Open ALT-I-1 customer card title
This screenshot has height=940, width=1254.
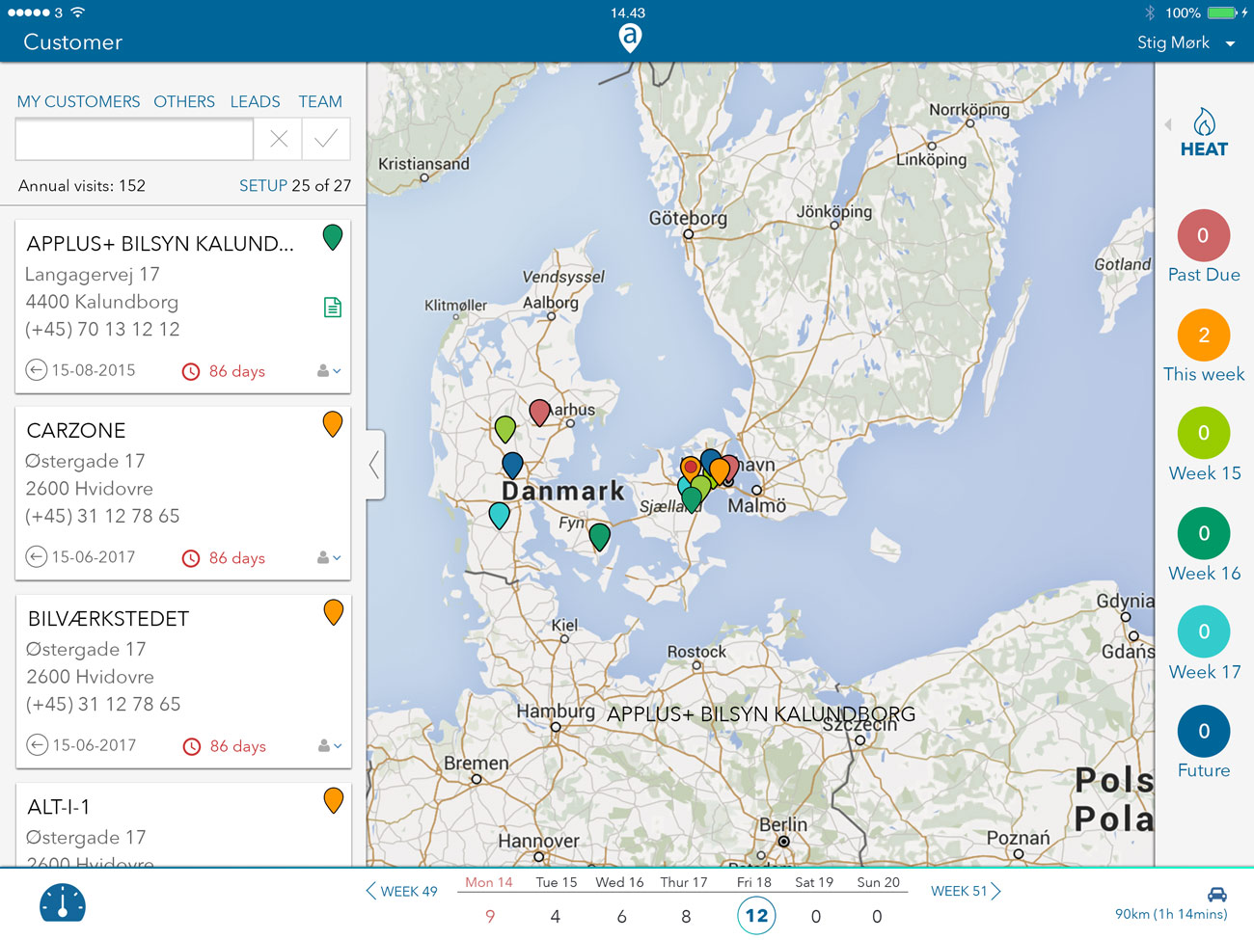(x=59, y=807)
